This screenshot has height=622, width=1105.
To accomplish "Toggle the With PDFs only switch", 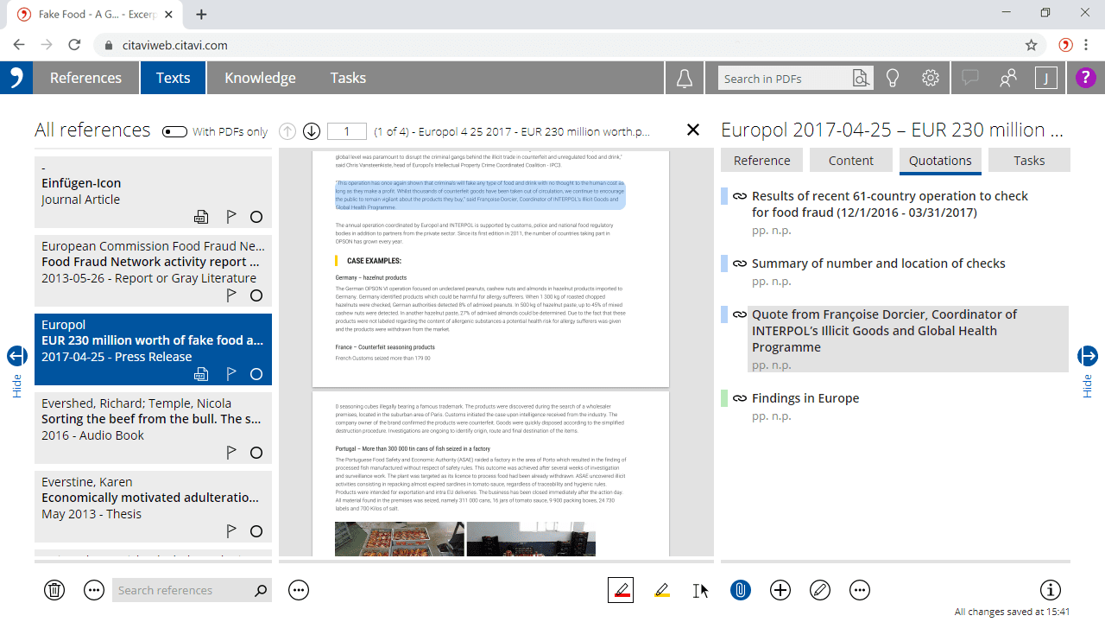I will point(174,131).
